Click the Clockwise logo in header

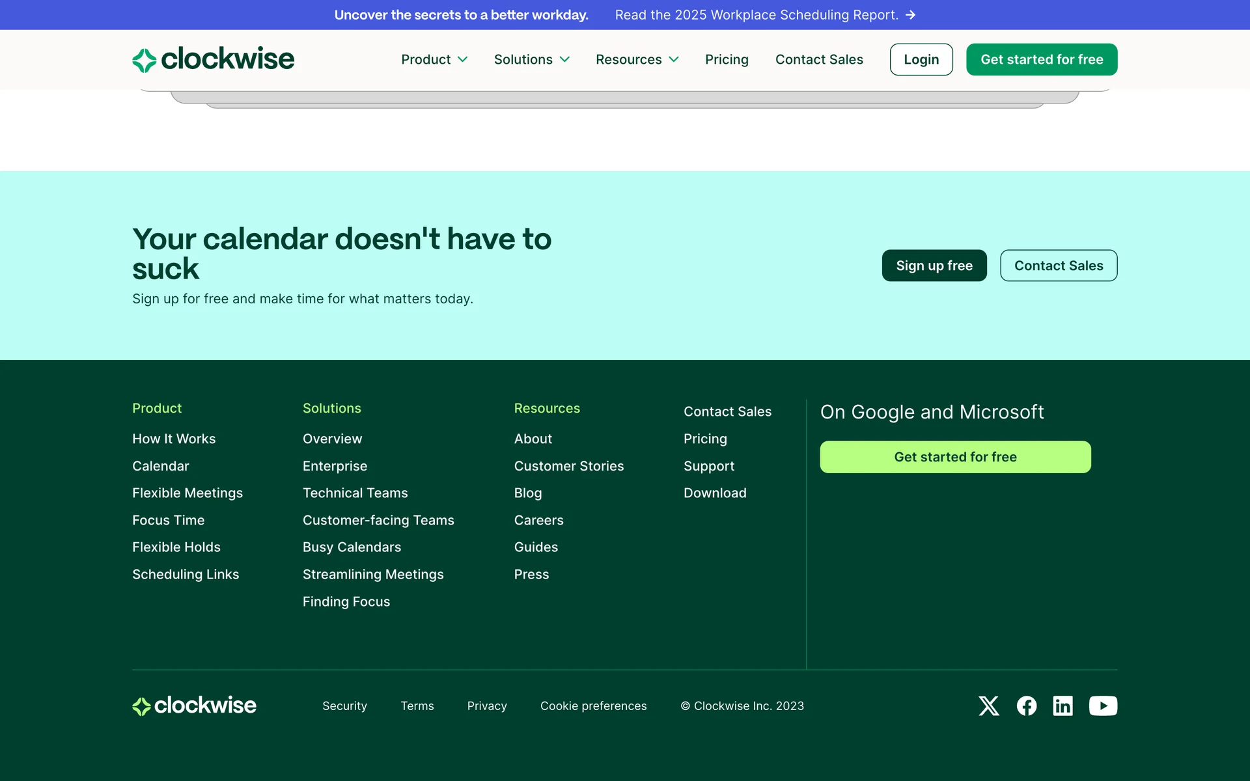pyautogui.click(x=213, y=59)
